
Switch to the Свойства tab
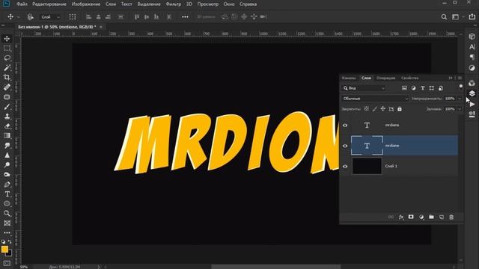409,78
